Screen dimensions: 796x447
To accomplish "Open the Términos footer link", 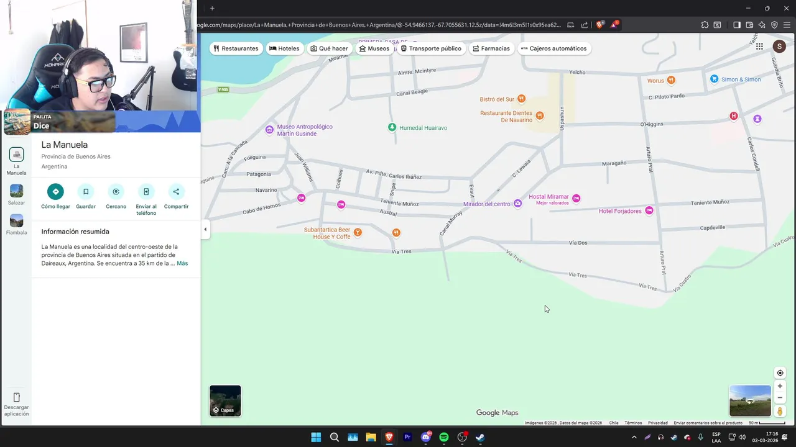I will click(633, 423).
